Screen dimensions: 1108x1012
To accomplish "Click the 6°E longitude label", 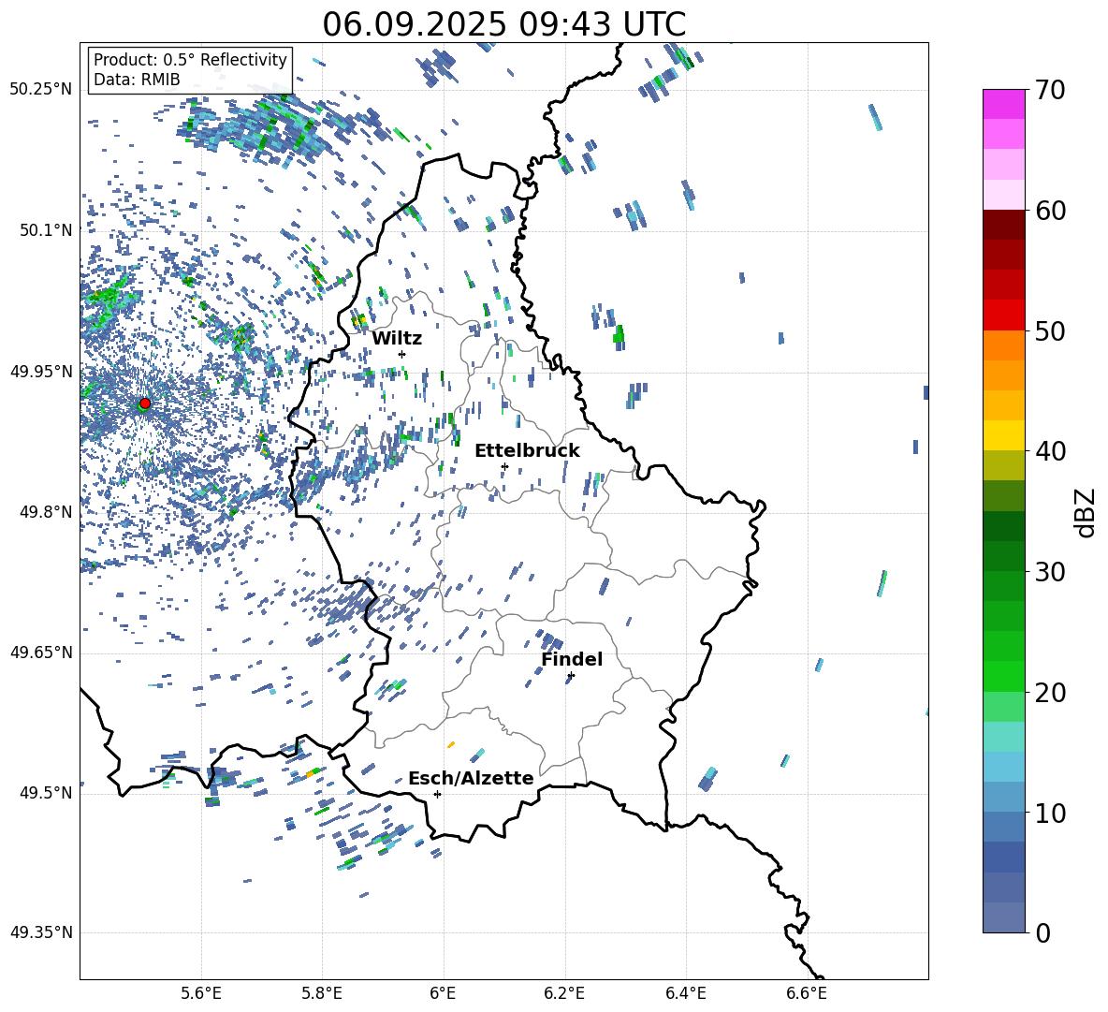I will [443, 993].
